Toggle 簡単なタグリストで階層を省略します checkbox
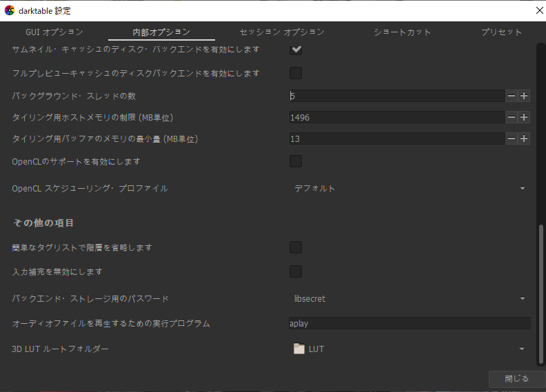The width and height of the screenshot is (546, 392). pos(296,247)
